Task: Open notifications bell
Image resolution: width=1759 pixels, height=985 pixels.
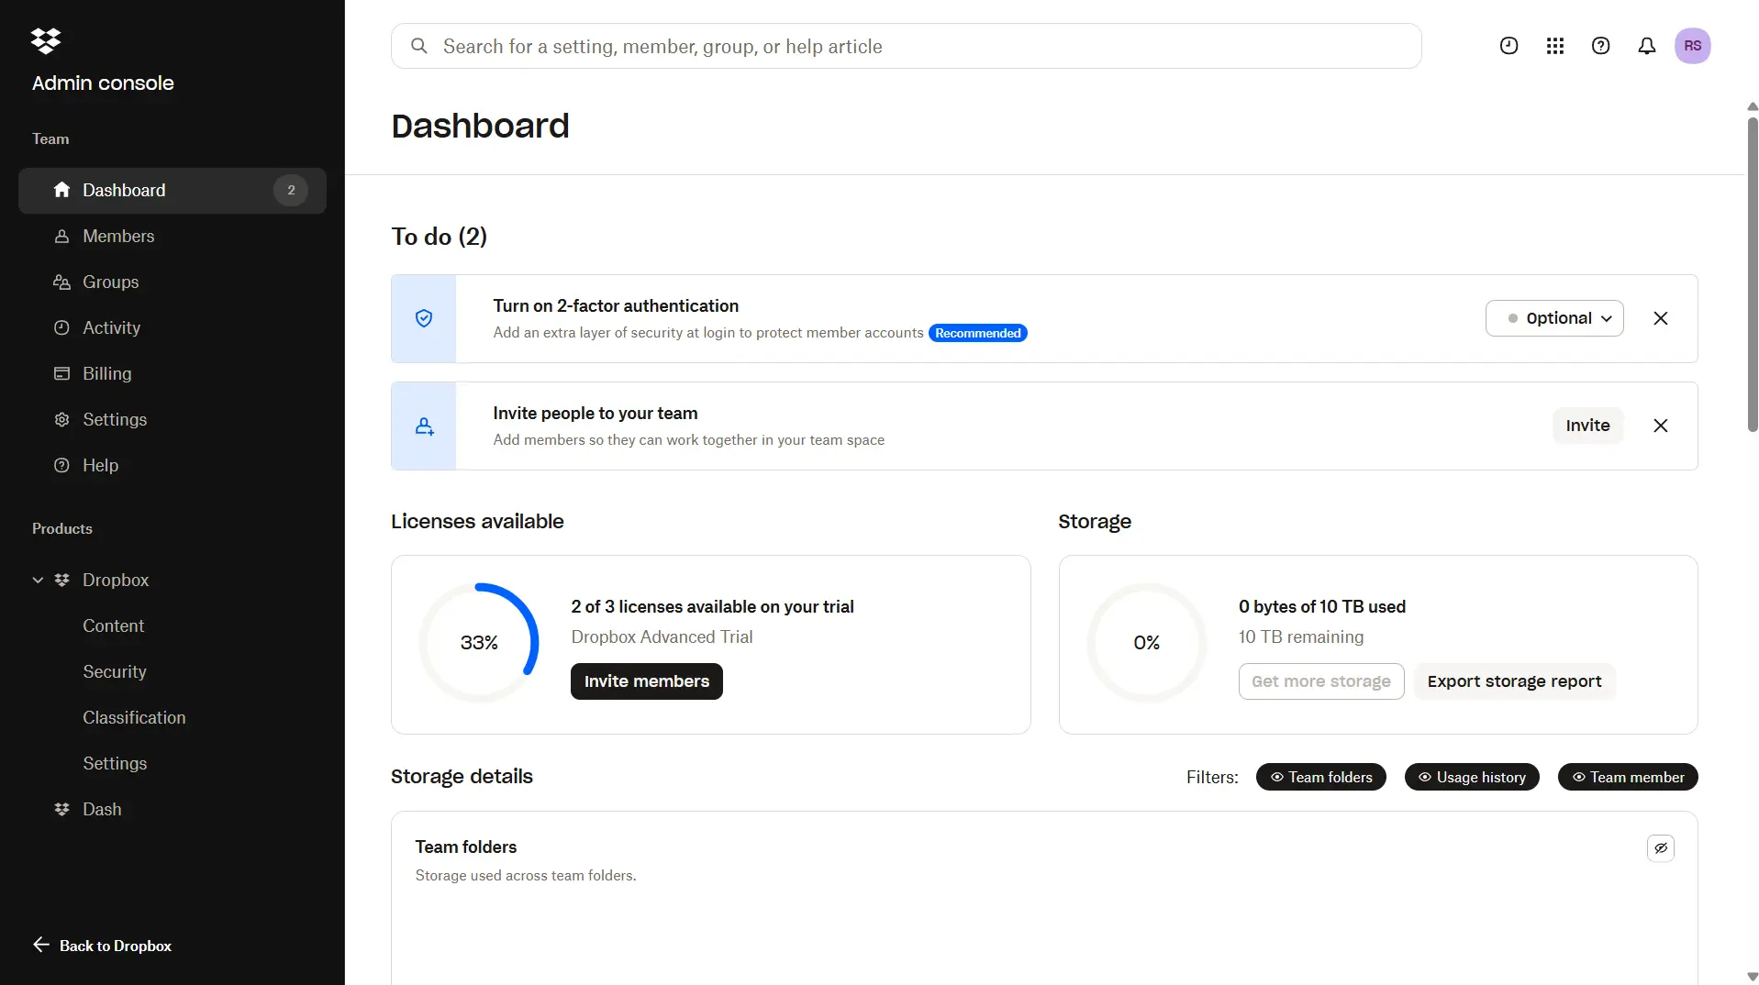Action: point(1646,46)
